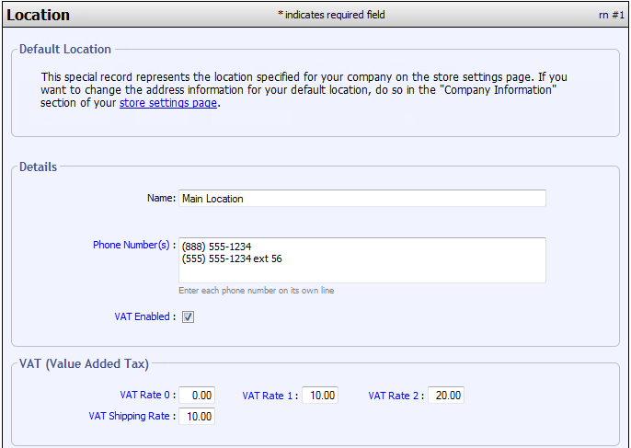Click the VAT Shipping Rate label
Viewport: 631px width, 448px height.
pos(130,417)
